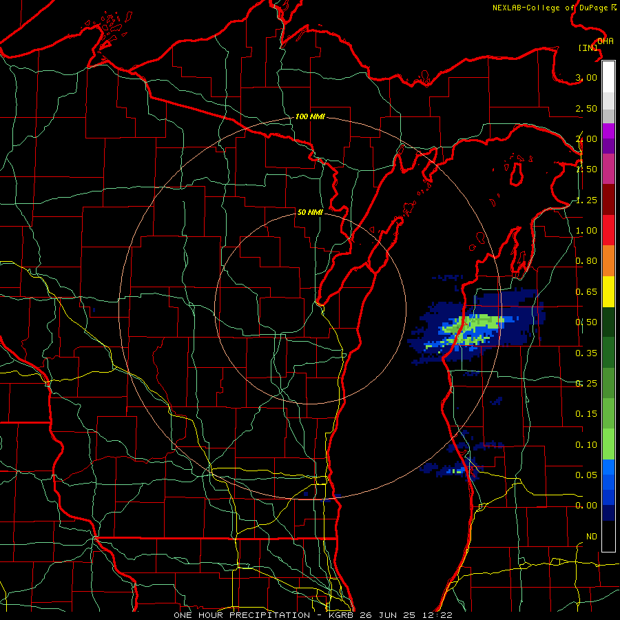Click the 1.25 legend value
This screenshot has width=620, height=620.
(x=586, y=200)
